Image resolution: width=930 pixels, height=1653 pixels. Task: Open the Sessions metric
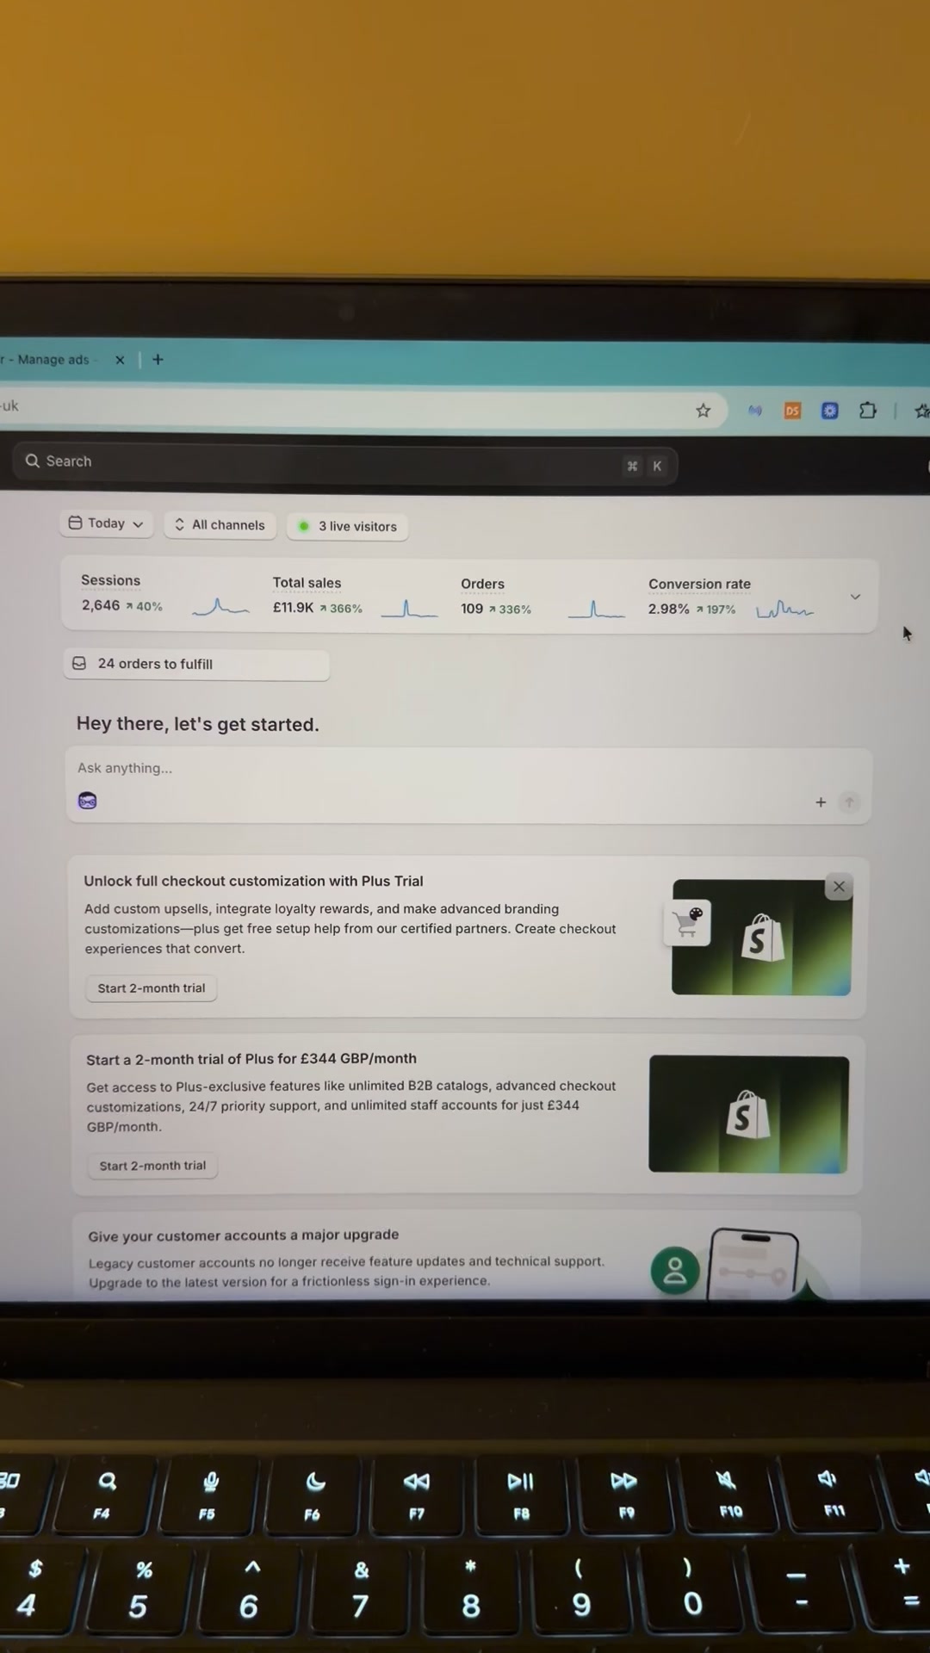tap(121, 594)
